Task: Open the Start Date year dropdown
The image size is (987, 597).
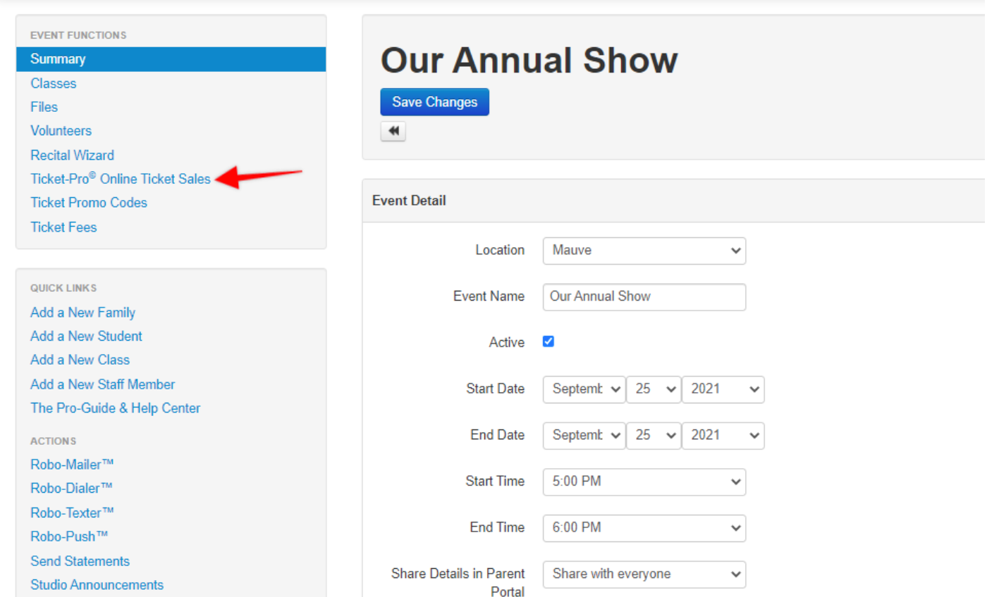Action: (x=723, y=389)
